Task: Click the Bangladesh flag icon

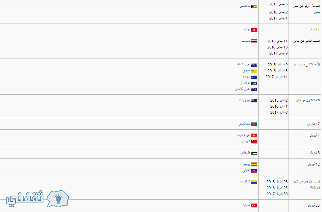Action: [254, 124]
